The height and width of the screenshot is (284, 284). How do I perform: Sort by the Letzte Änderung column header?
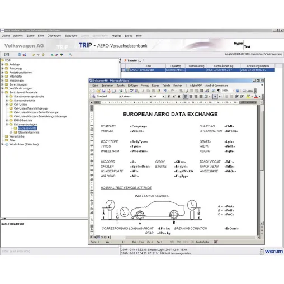tap(223, 66)
